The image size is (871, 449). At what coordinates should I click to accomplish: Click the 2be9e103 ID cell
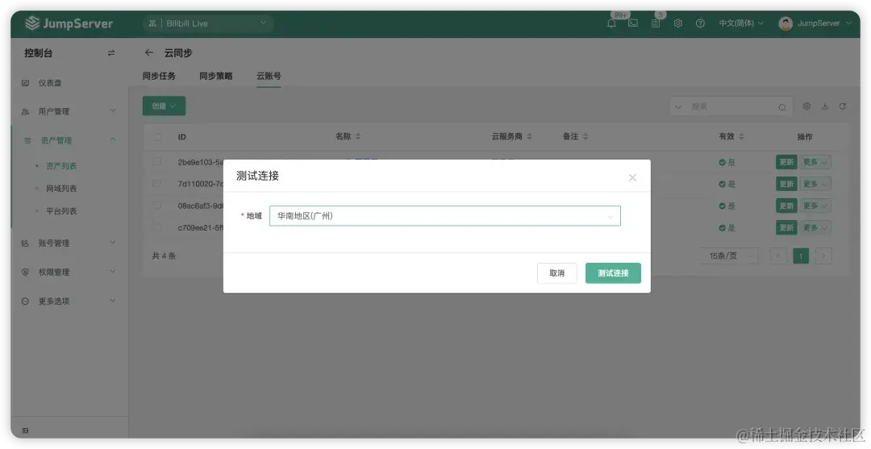(x=201, y=162)
